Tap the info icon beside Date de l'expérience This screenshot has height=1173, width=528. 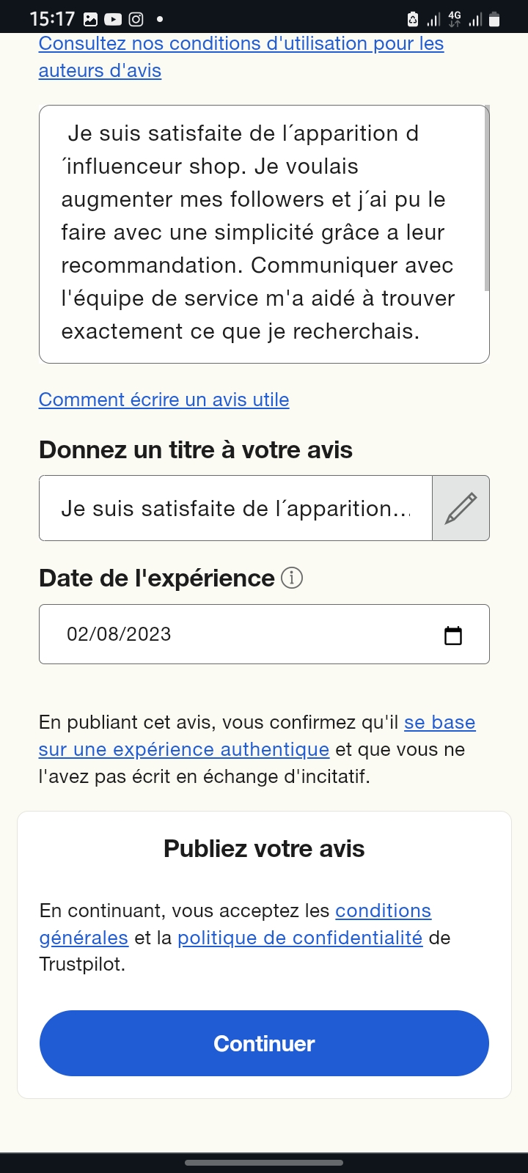click(x=292, y=578)
